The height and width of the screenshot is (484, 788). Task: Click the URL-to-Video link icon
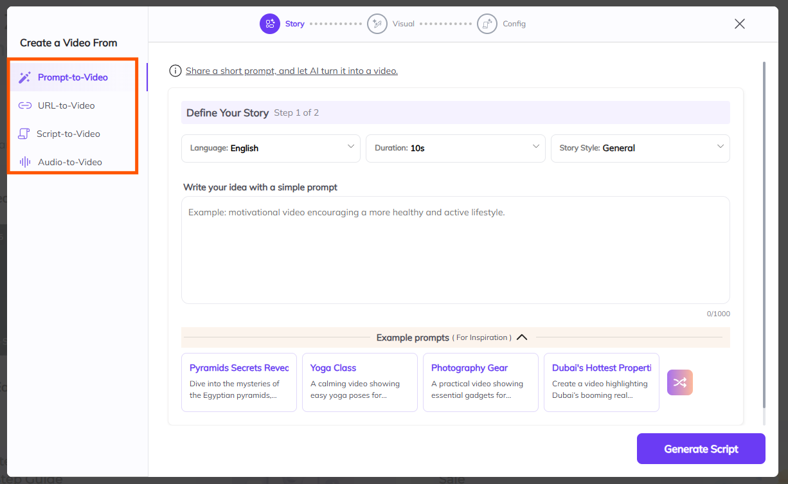pyautogui.click(x=25, y=105)
